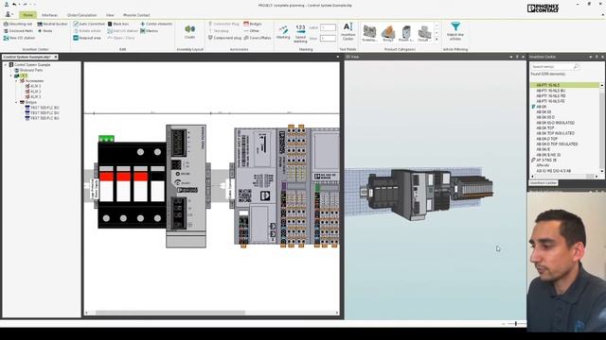
Task: Switch to the Interfaces ribbon tab
Action: [x=49, y=15]
